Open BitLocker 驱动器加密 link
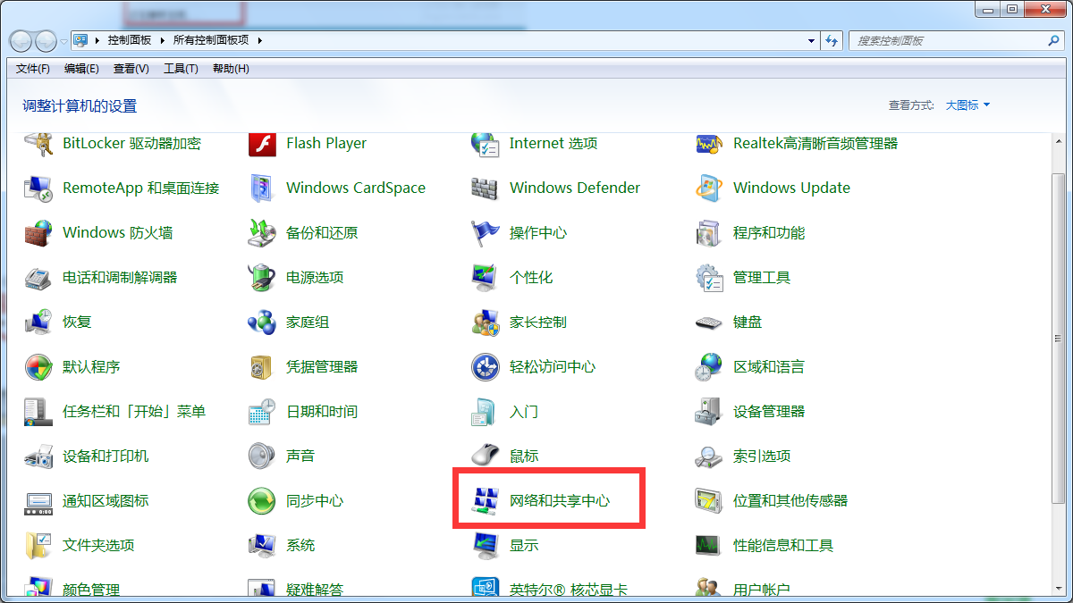Viewport: 1073px width, 603px height. [x=131, y=144]
